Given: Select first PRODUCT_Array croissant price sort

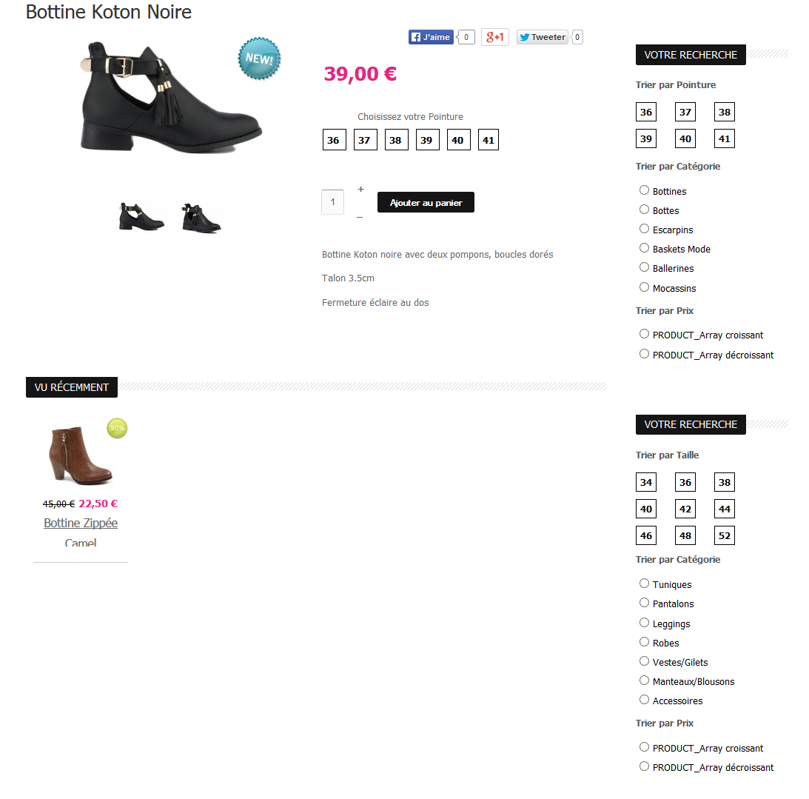Looking at the screenshot, I should click(644, 334).
